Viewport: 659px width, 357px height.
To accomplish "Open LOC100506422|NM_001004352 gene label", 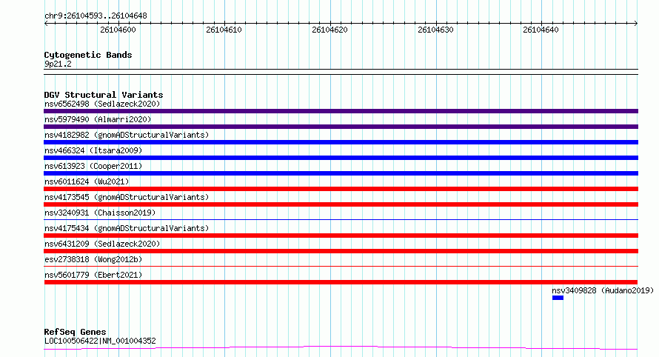I will [x=100, y=341].
